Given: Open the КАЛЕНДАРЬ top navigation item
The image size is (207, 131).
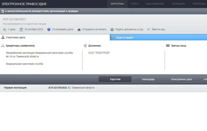Looking at the screenshot, I should coord(178,4).
